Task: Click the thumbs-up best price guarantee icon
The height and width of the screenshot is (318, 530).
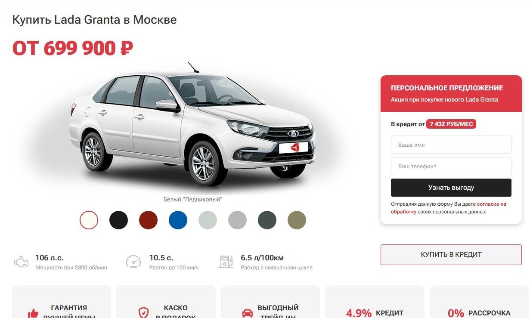Action: click(x=33, y=313)
